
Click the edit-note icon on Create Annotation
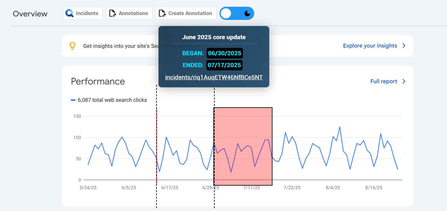(x=162, y=13)
